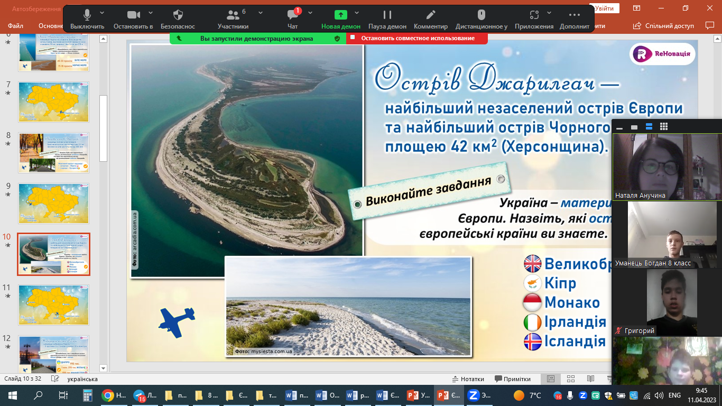Viewport: 722px width, 406px height.
Task: Open Task View on the taskbar
Action: point(63,395)
